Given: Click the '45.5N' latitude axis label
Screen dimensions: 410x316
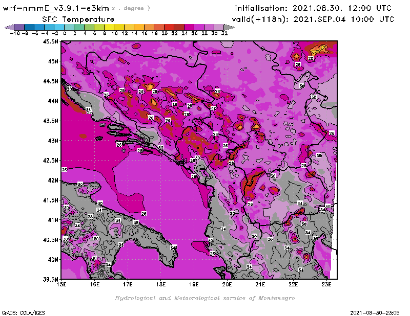Looking at the screenshot, I should (50, 41).
